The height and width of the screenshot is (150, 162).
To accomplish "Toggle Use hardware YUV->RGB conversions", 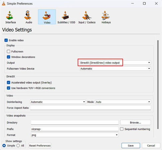I will pos(9,88).
